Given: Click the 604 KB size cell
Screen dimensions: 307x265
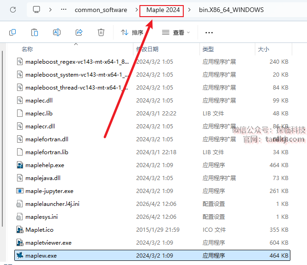Looking at the screenshot, I should click(x=279, y=243).
